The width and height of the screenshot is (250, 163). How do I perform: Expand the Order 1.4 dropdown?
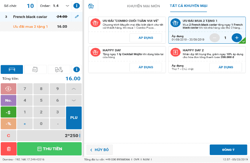point(67,6)
